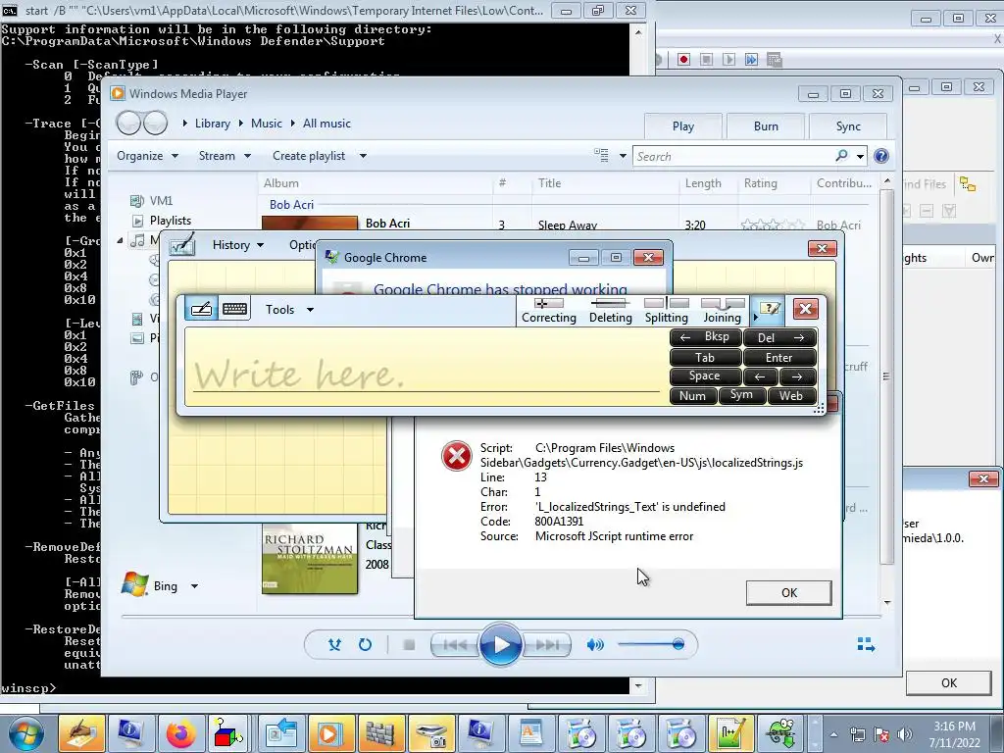This screenshot has width=1004, height=753.
Task: Open the Windows Firewall taskbar icon
Action: tap(380, 733)
